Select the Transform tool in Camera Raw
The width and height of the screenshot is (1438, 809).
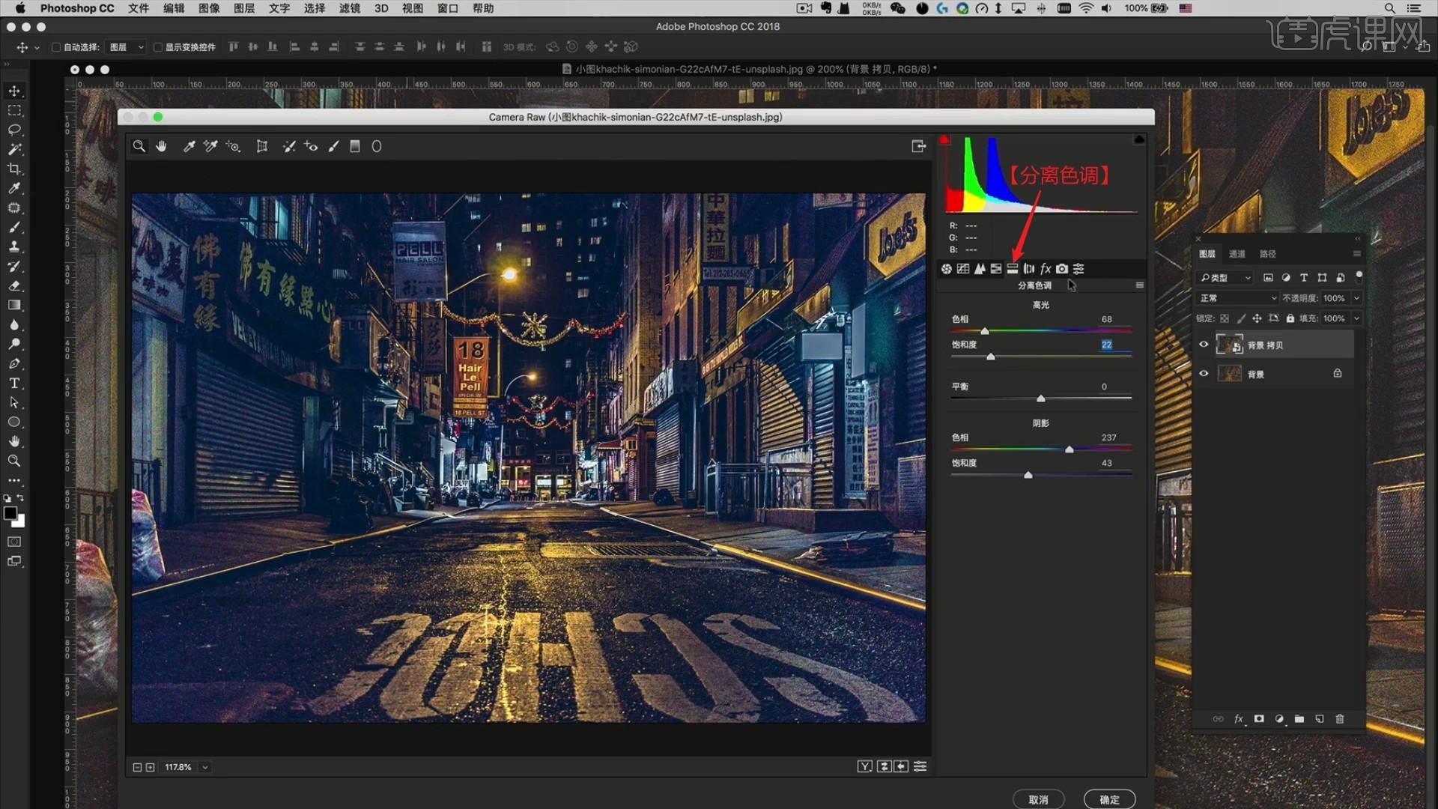click(x=262, y=146)
